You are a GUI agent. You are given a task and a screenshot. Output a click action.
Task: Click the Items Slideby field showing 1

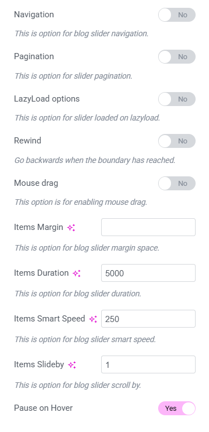point(148,364)
